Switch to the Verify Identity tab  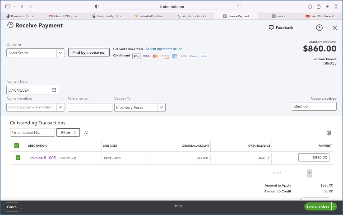pyautogui.click(x=107, y=16)
